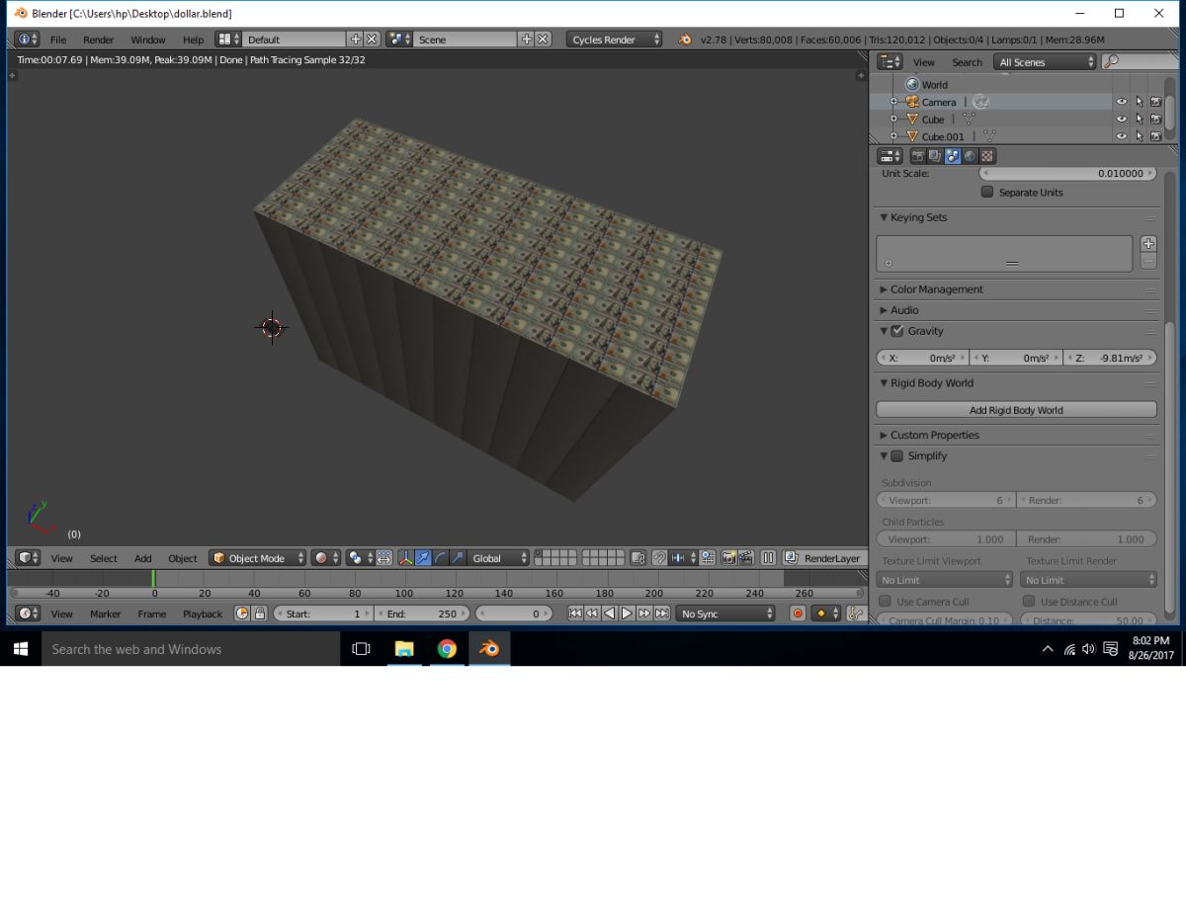This screenshot has height=902, width=1186.
Task: Jump to first frame of timeline
Action: [x=575, y=614]
